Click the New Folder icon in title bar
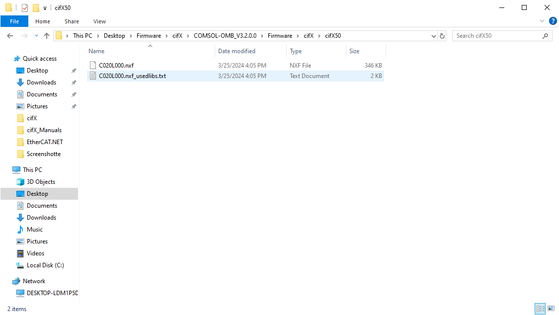 [36, 8]
